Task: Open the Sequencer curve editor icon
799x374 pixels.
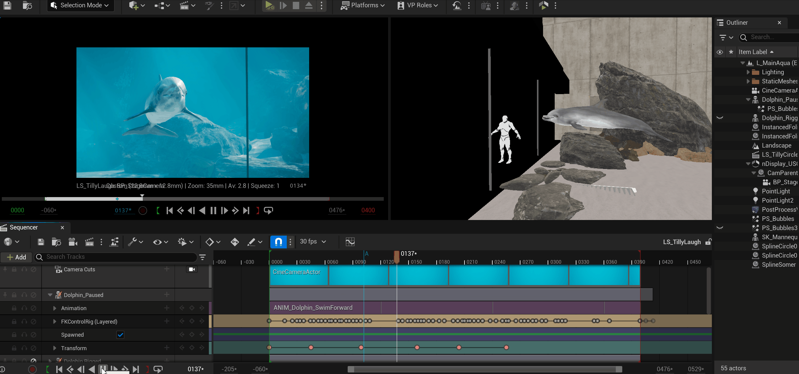Action: pyautogui.click(x=350, y=242)
